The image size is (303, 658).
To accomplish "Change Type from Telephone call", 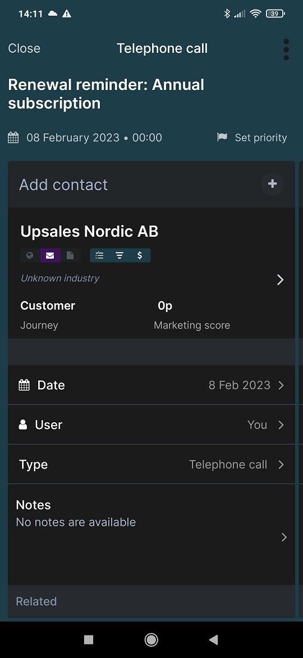I will pyautogui.click(x=151, y=465).
